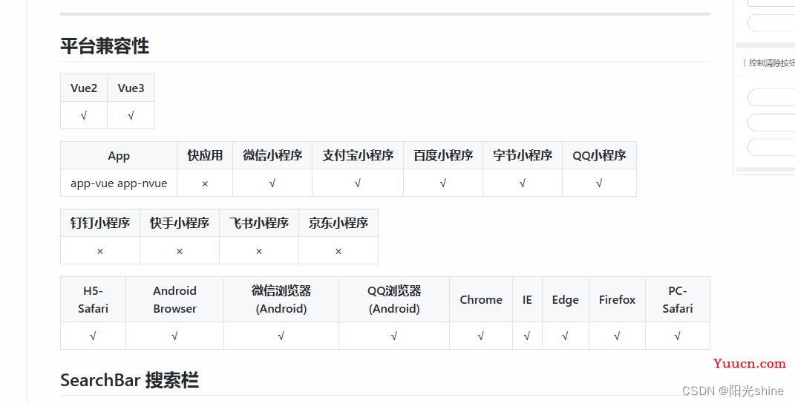Screen dimensions: 795x404
Task: Click the check mark under IE
Action: click(527, 336)
